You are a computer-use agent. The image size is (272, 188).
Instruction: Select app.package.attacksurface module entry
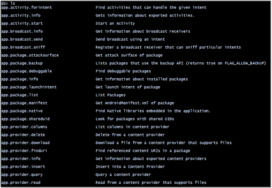30,55
